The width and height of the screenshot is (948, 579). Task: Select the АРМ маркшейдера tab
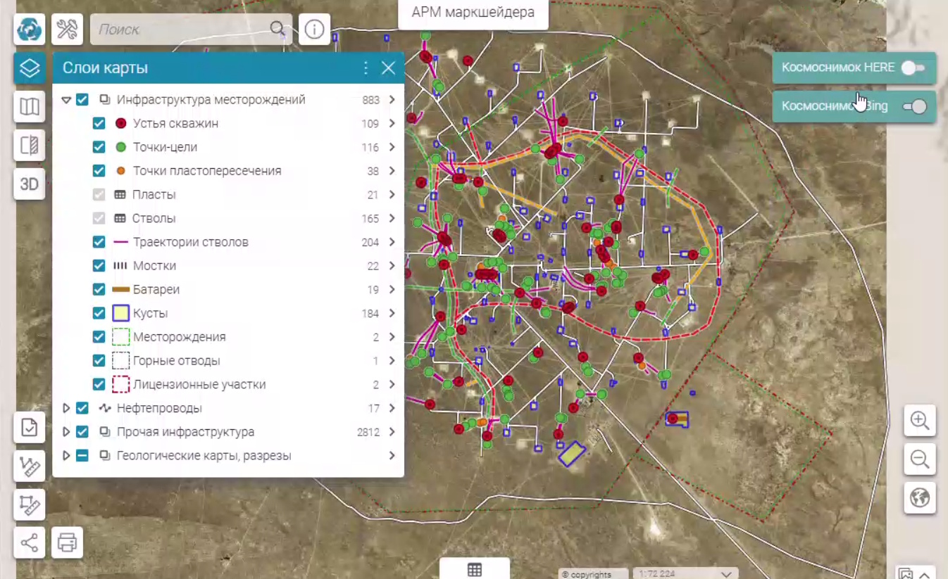(x=473, y=13)
